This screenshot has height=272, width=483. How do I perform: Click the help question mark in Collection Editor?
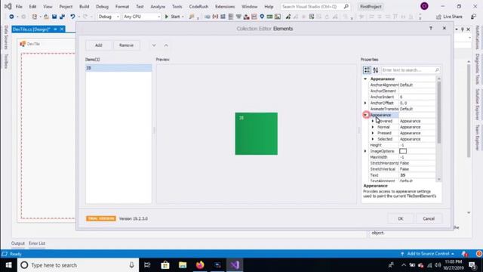point(431,29)
